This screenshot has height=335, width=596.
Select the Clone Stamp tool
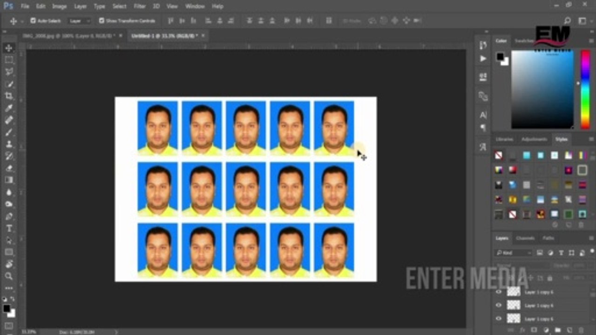point(9,144)
